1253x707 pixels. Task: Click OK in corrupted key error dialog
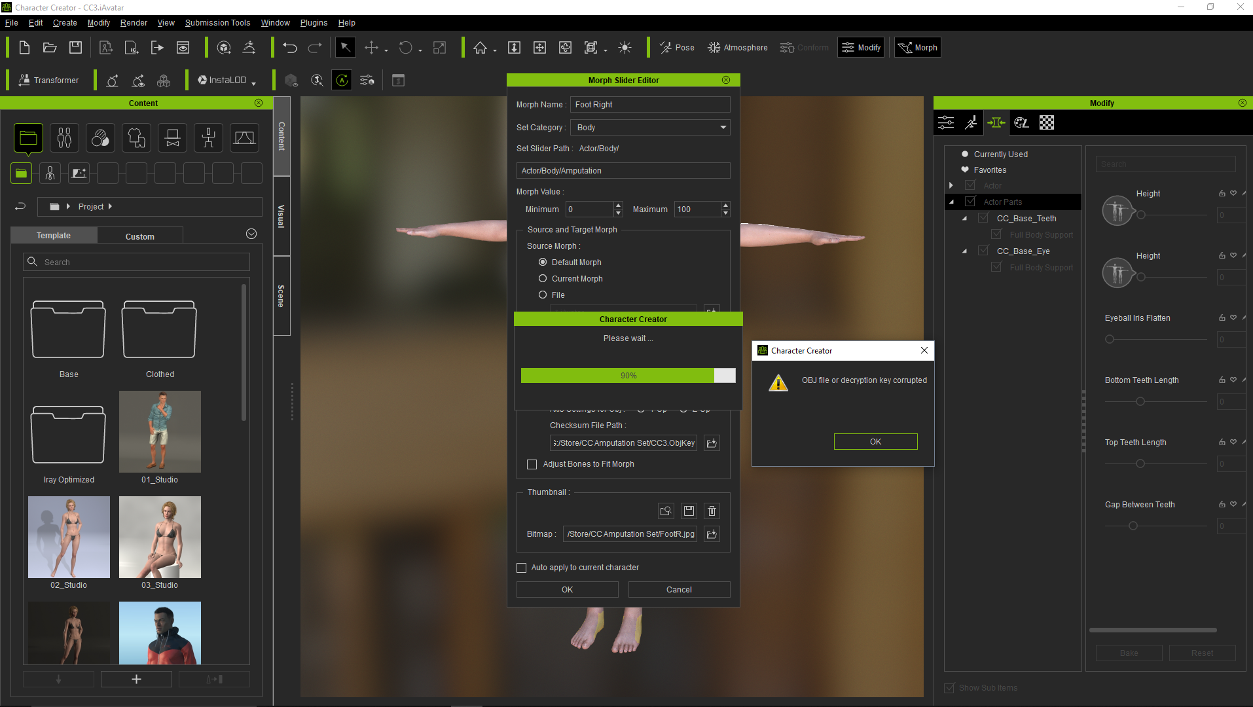click(x=875, y=442)
